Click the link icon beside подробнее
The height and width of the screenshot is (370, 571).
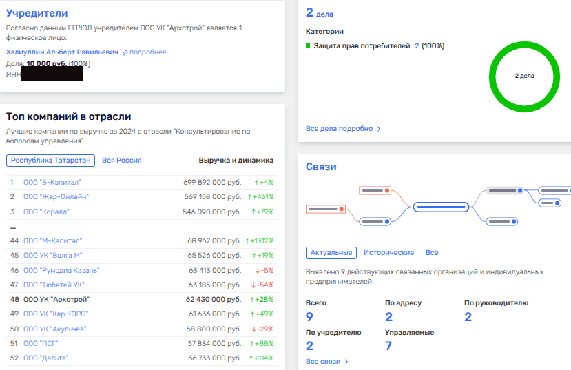click(125, 52)
